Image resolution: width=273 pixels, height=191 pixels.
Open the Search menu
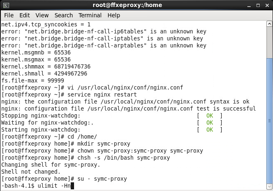click(63, 15)
